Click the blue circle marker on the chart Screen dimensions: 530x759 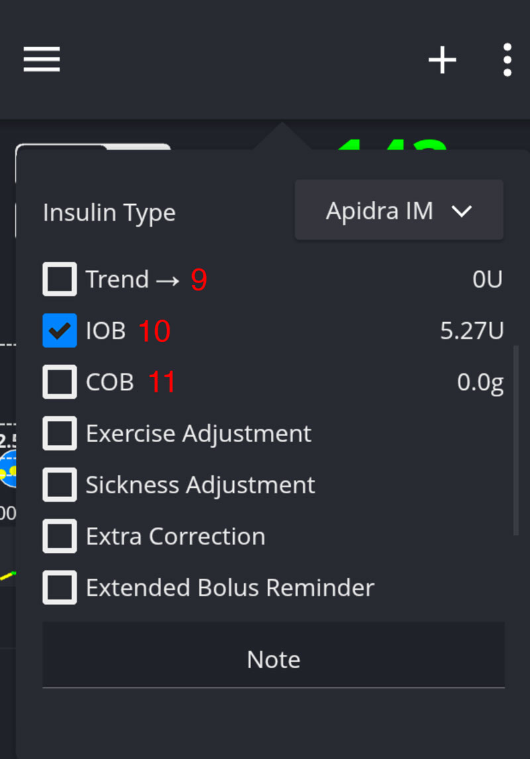[x=8, y=469]
